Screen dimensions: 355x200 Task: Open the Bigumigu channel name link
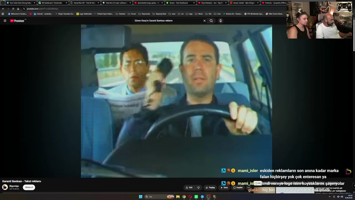(14, 186)
